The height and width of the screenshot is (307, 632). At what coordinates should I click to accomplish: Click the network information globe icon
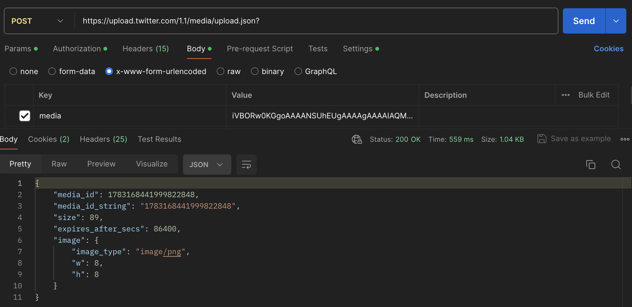coord(357,139)
